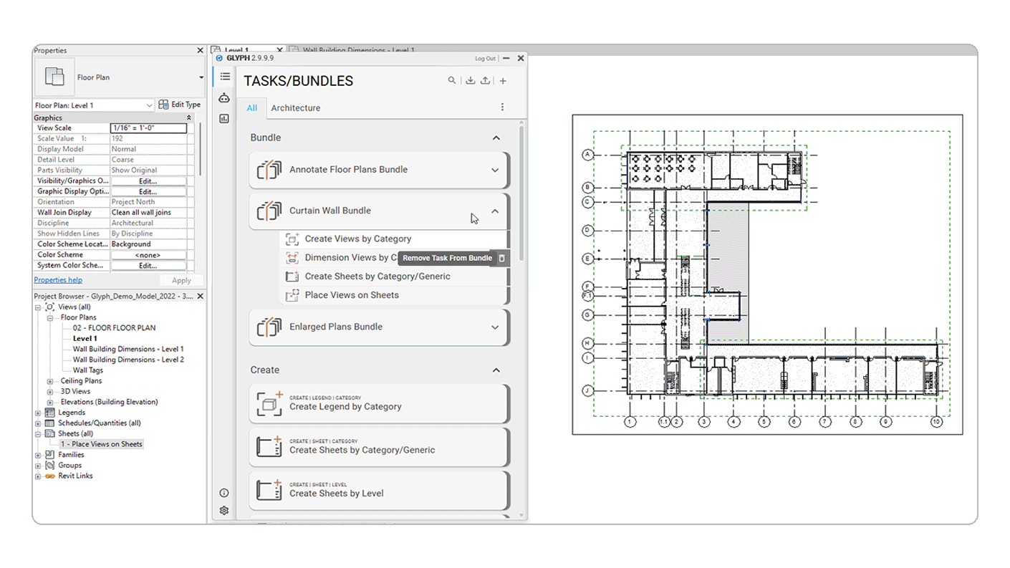The width and height of the screenshot is (1010, 568).
Task: Click the upload icon in TASKS/BUNDLES header
Action: pos(486,80)
